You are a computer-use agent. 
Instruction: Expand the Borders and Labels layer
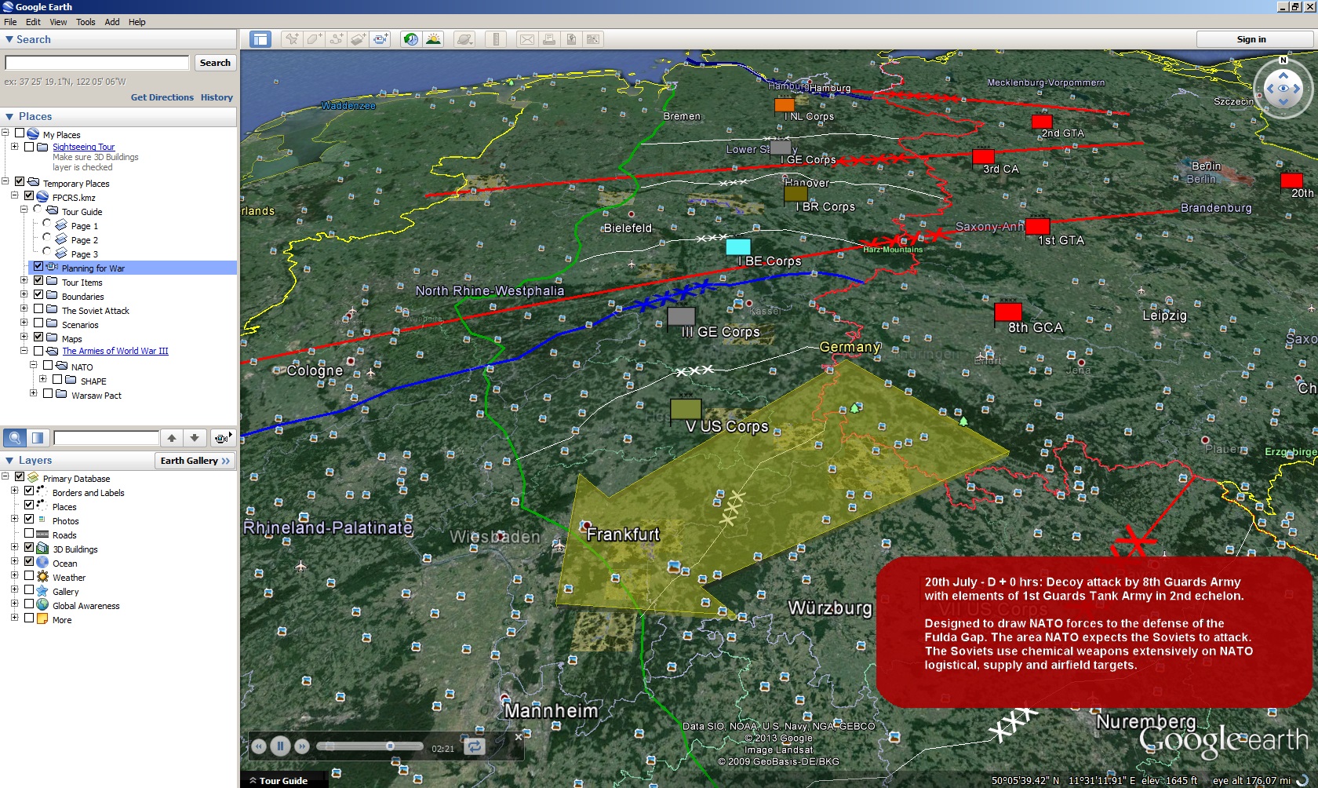coord(14,492)
